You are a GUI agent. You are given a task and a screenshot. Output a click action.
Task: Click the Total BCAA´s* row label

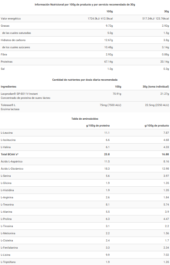tap(10, 154)
